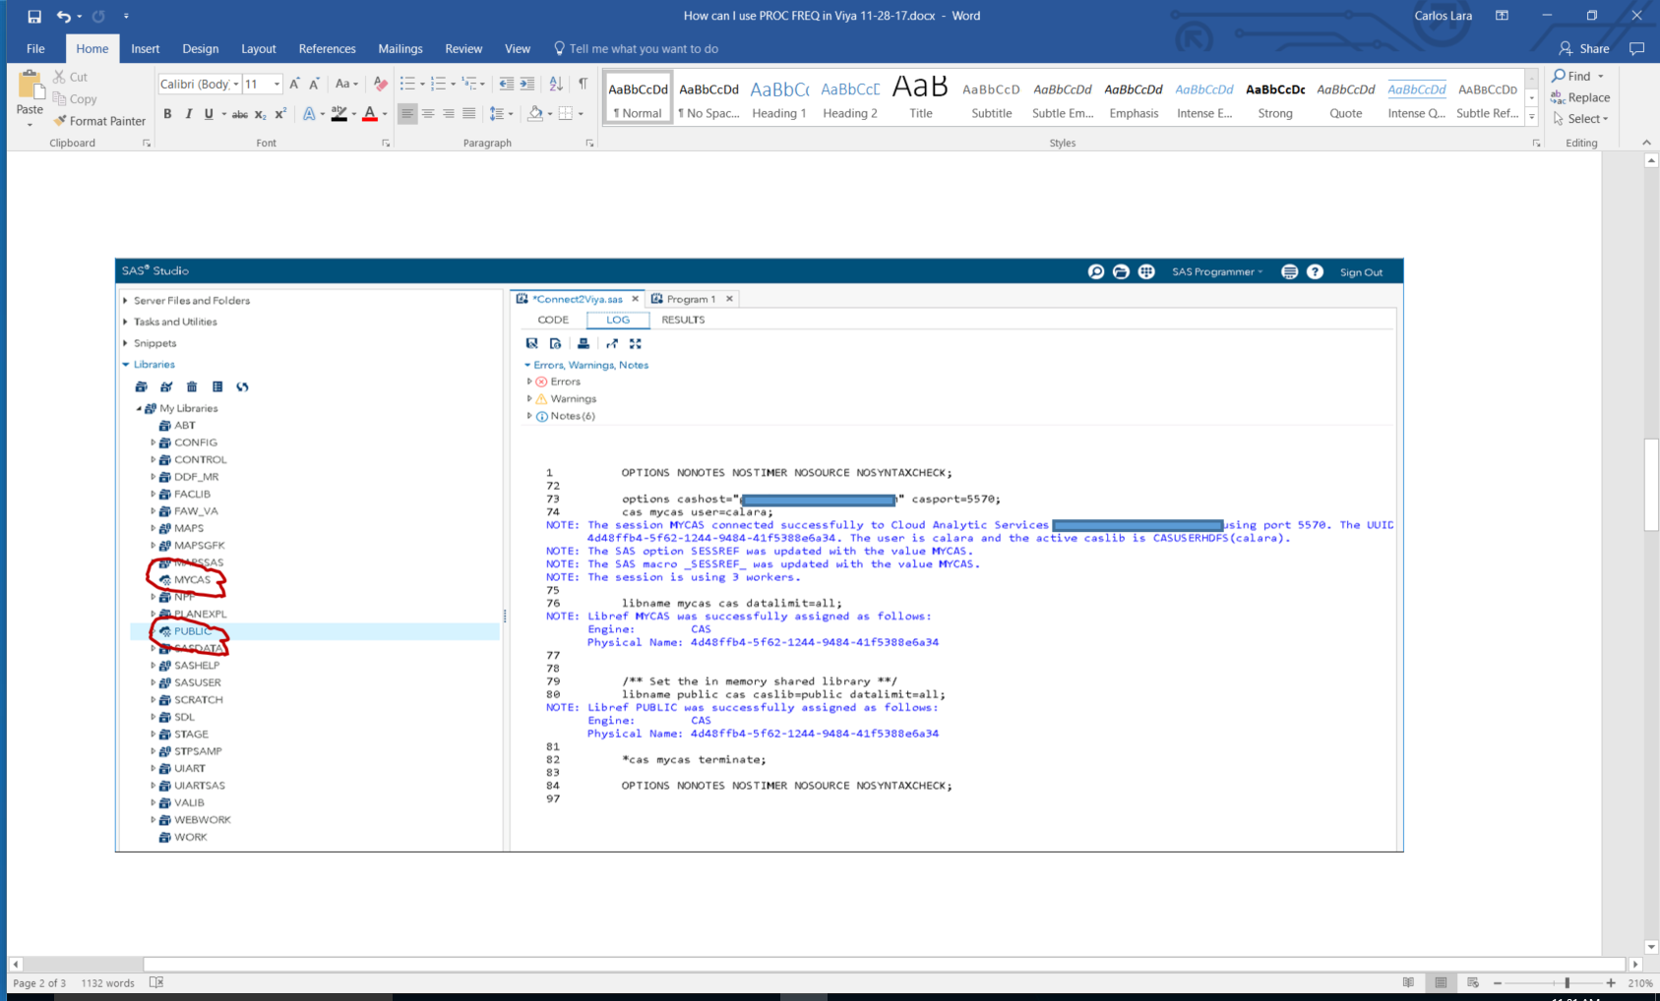
Task: Click the Shading paint bucket
Action: pyautogui.click(x=534, y=114)
